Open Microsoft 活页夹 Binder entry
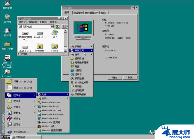Image resolution: width=194 pixels, height=139 pixels. click(x=53, y=122)
